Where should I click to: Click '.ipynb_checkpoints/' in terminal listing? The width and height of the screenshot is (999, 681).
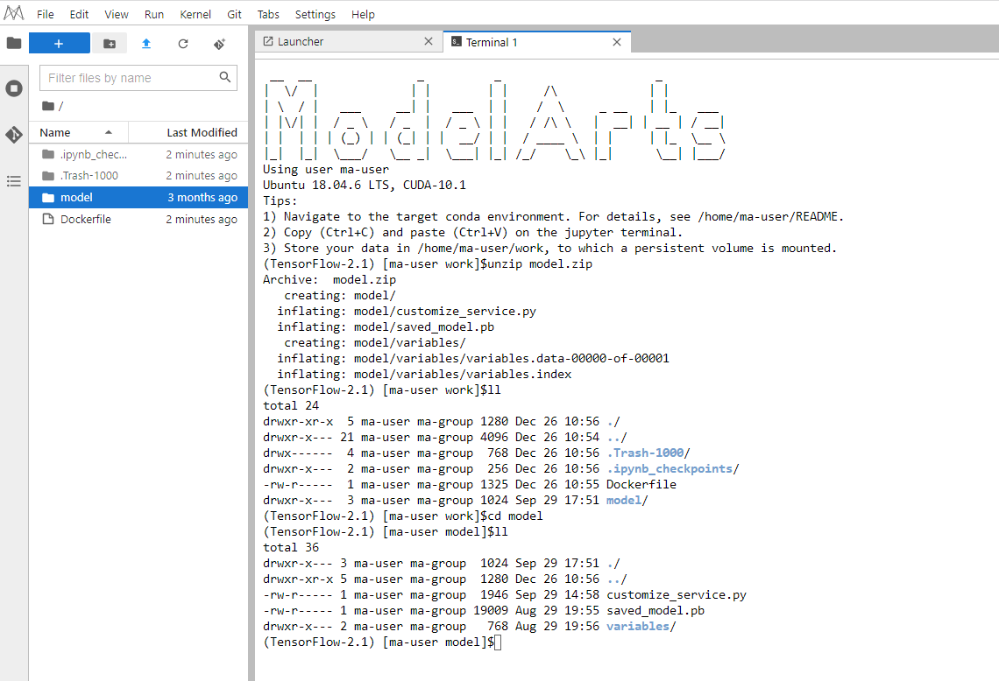[672, 468]
